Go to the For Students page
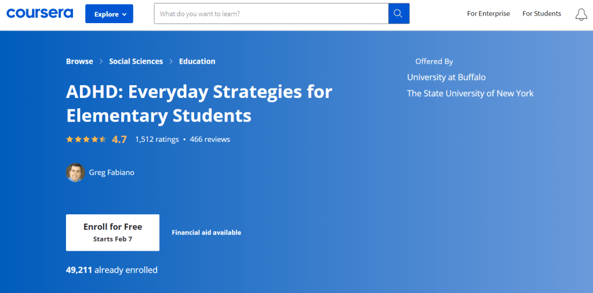 [541, 13]
